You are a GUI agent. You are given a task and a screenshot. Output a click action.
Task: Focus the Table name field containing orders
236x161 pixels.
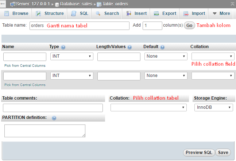pyautogui.click(x=80, y=26)
